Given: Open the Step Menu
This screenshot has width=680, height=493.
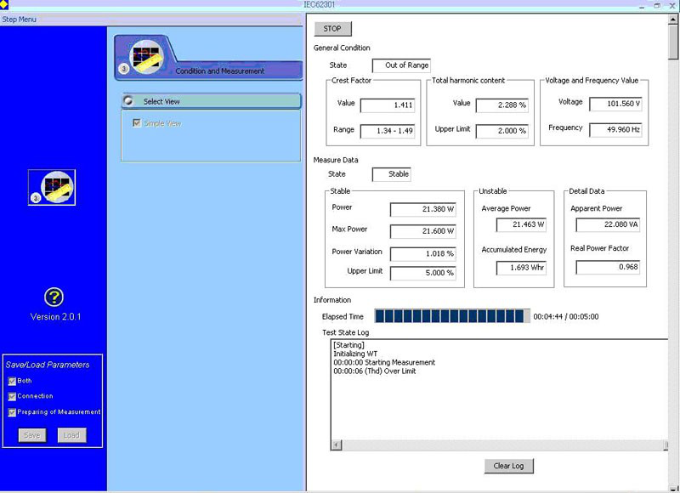Looking at the screenshot, I should tap(19, 20).
